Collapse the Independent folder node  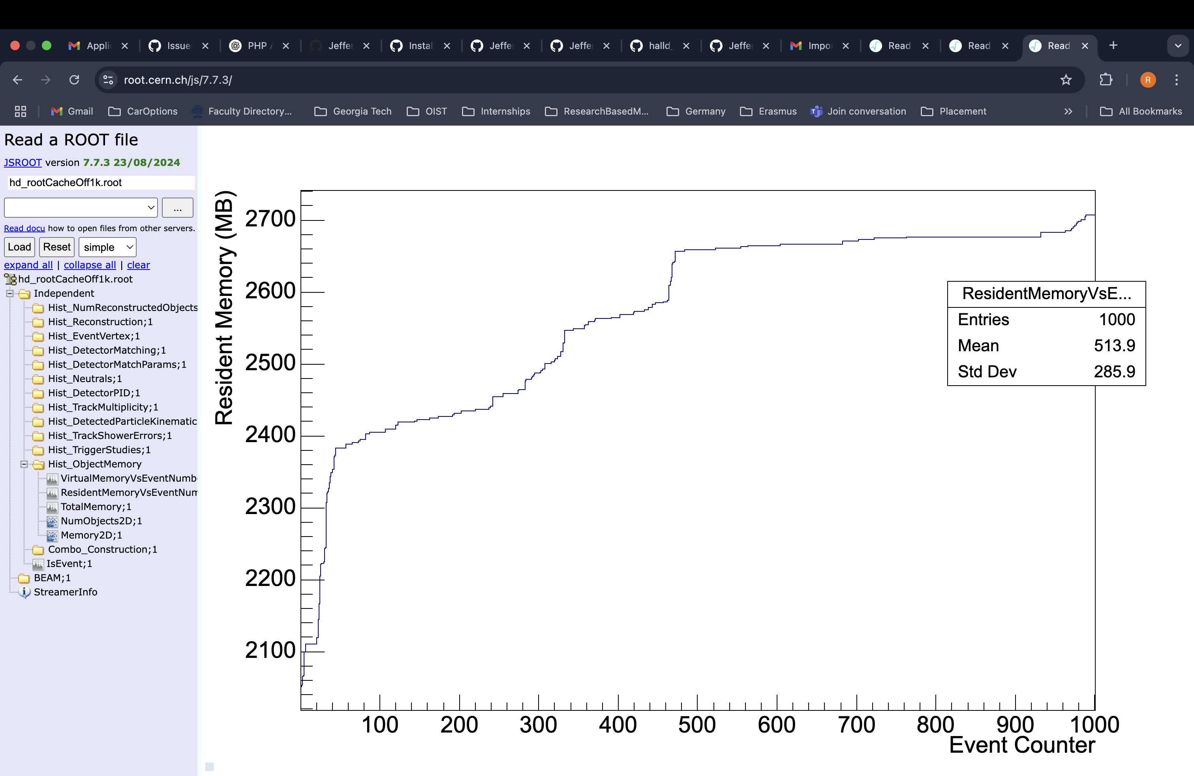9,294
